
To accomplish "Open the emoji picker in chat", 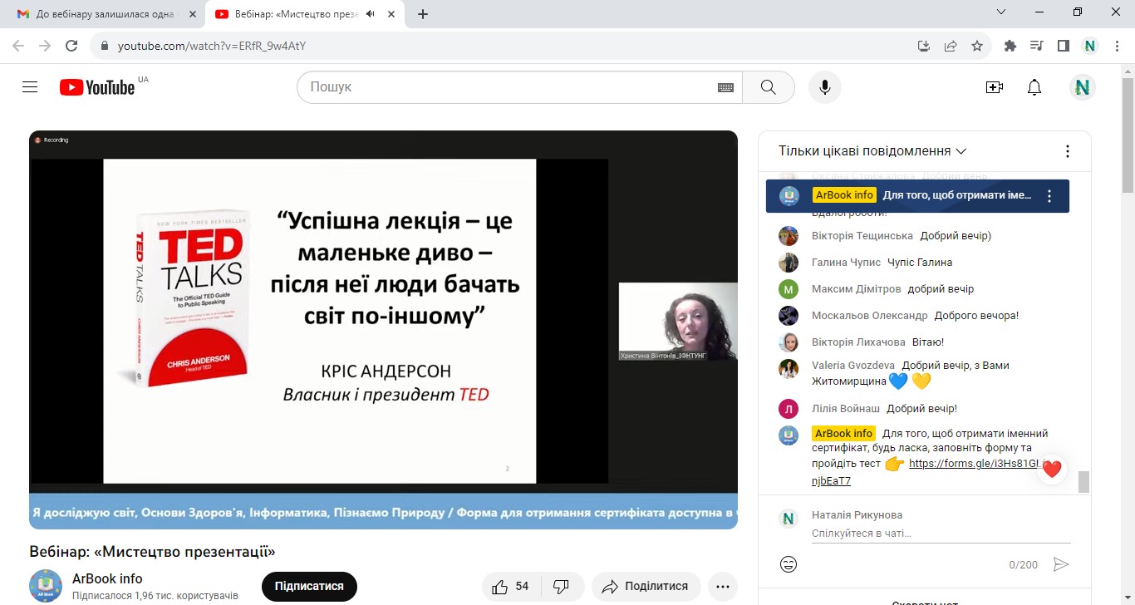I will [x=789, y=564].
